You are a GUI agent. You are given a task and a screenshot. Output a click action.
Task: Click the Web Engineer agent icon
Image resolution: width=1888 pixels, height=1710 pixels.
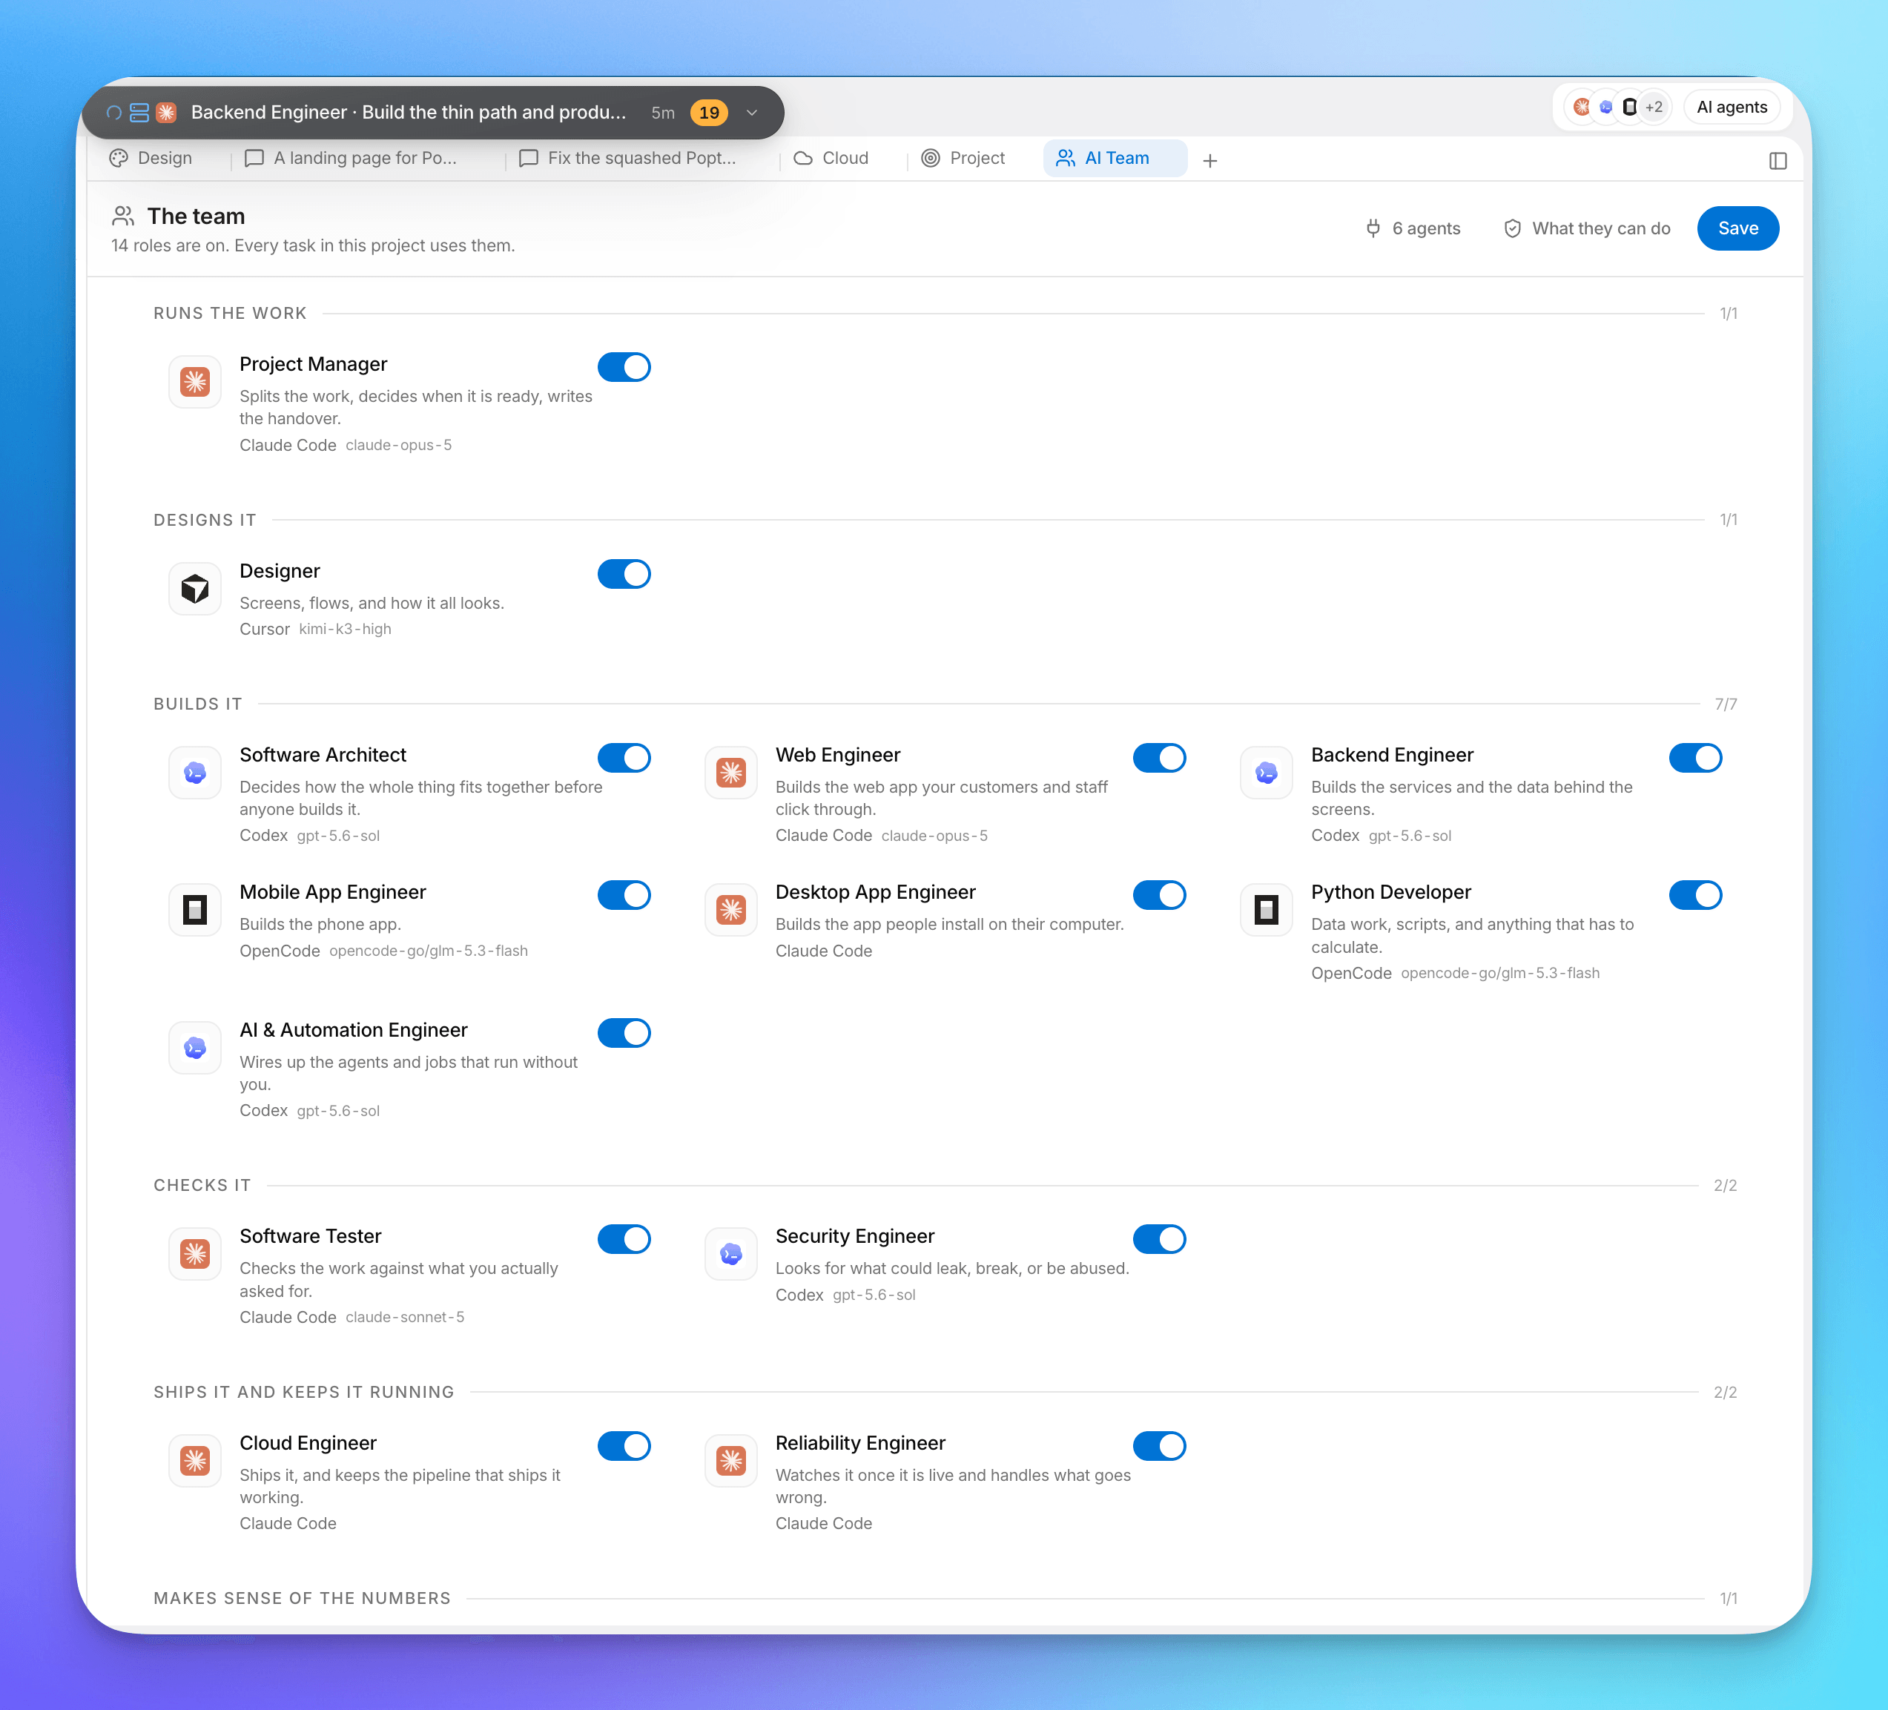click(x=730, y=773)
